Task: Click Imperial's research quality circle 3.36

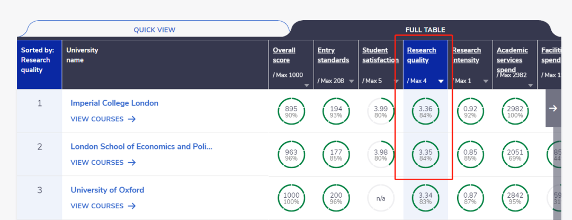Action: [x=425, y=111]
